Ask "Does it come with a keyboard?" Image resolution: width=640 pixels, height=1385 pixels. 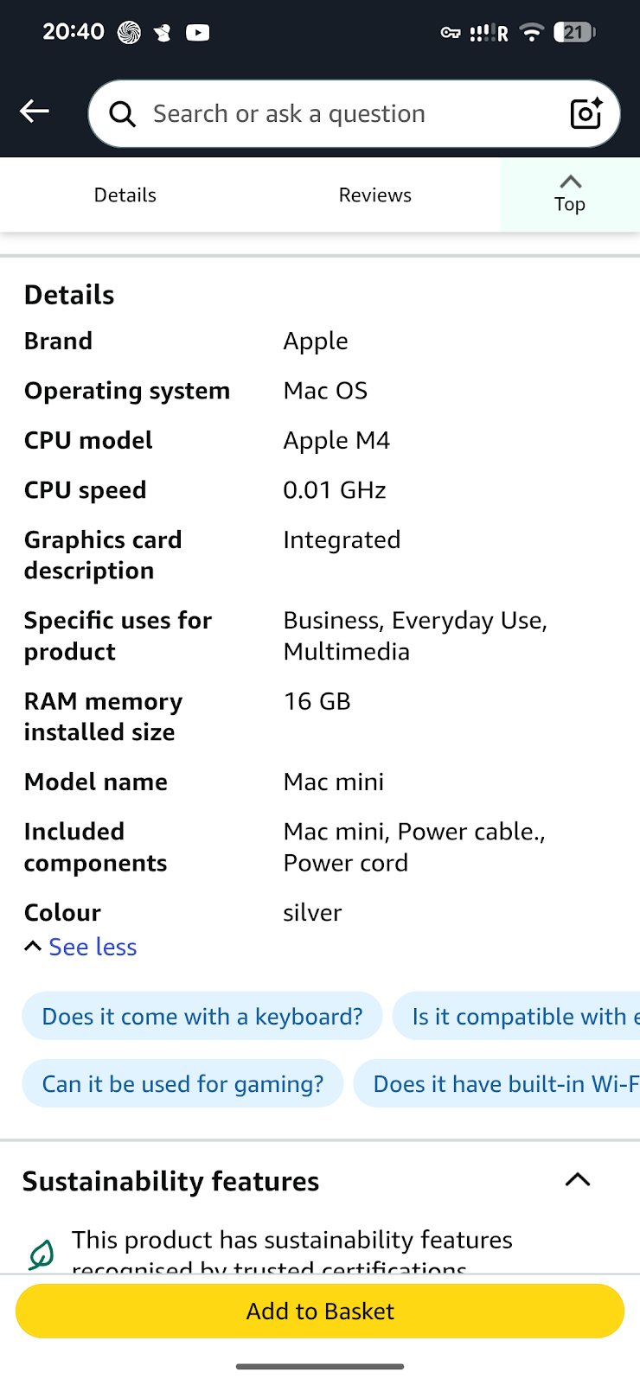(202, 1017)
